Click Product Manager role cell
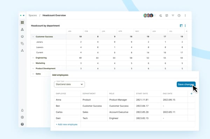Viewport: 210px width, 139px height. (121, 100)
